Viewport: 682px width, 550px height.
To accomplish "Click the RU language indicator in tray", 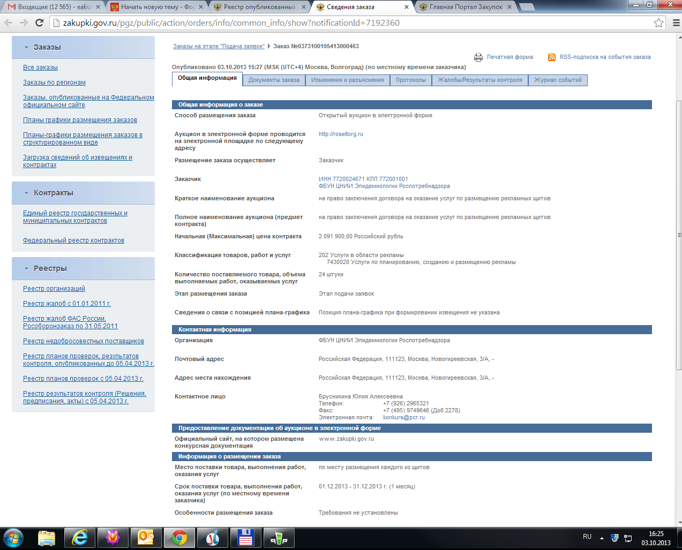I will [x=587, y=537].
